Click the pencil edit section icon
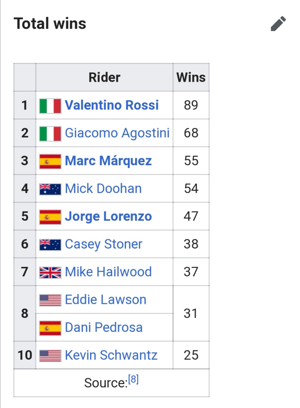The image size is (300, 408). coord(278,24)
